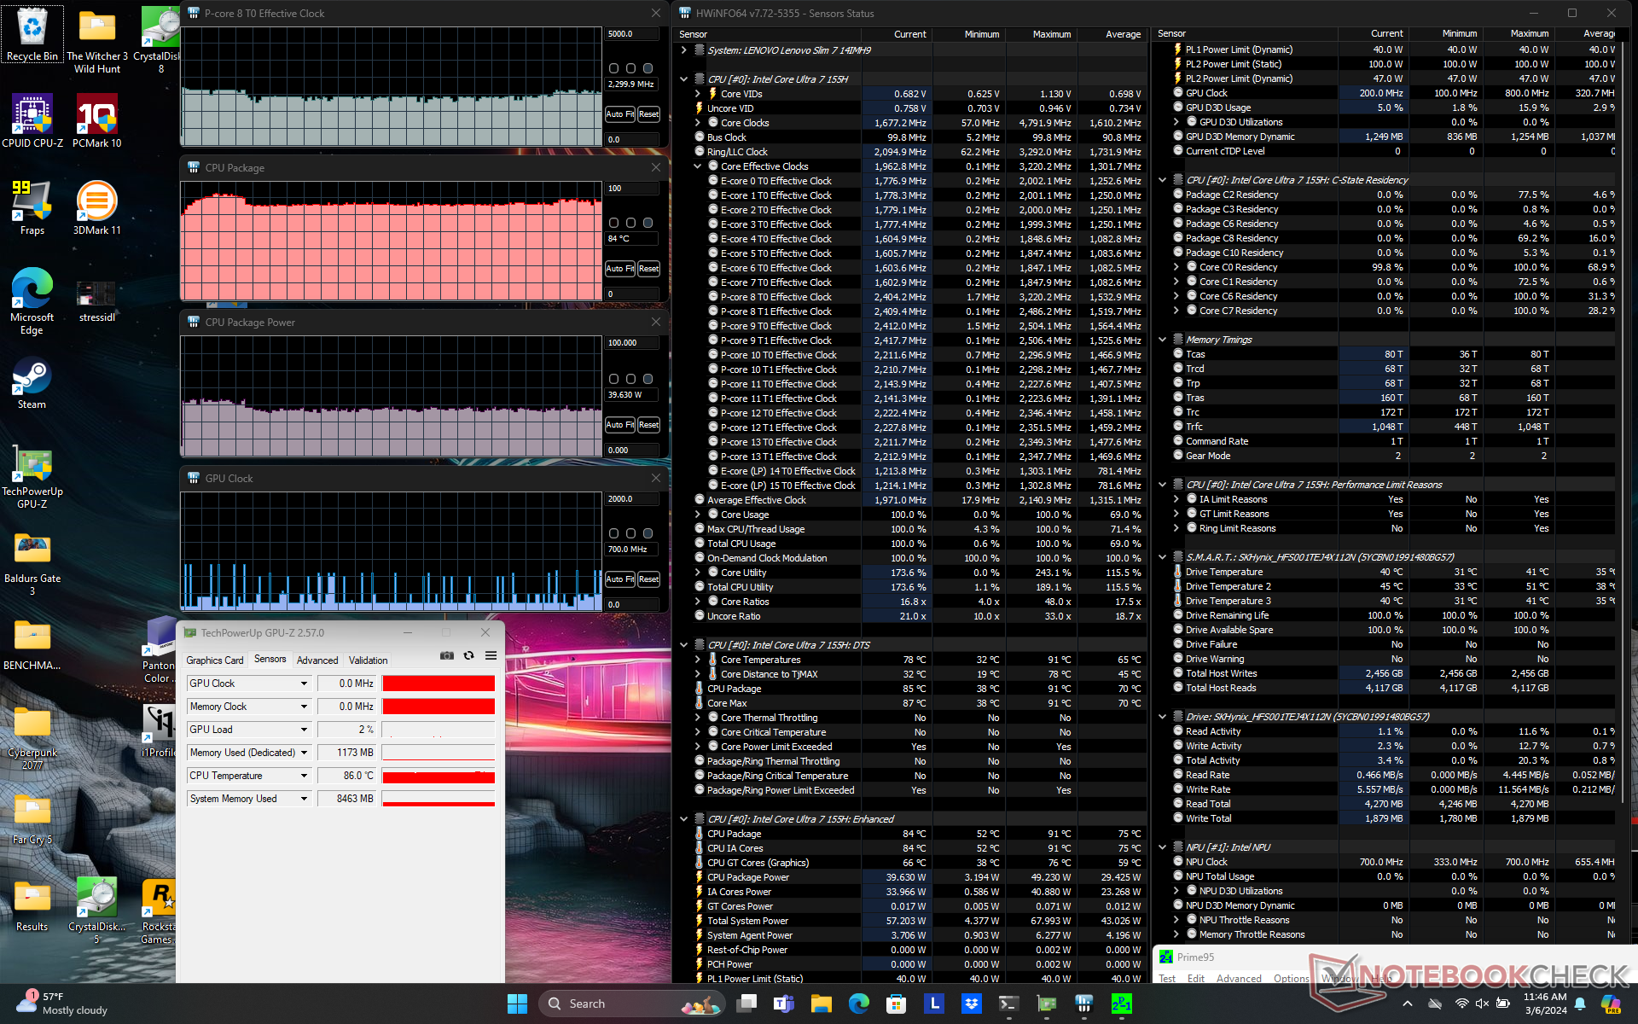Open Microsoft Store taskbar icon

(896, 1004)
